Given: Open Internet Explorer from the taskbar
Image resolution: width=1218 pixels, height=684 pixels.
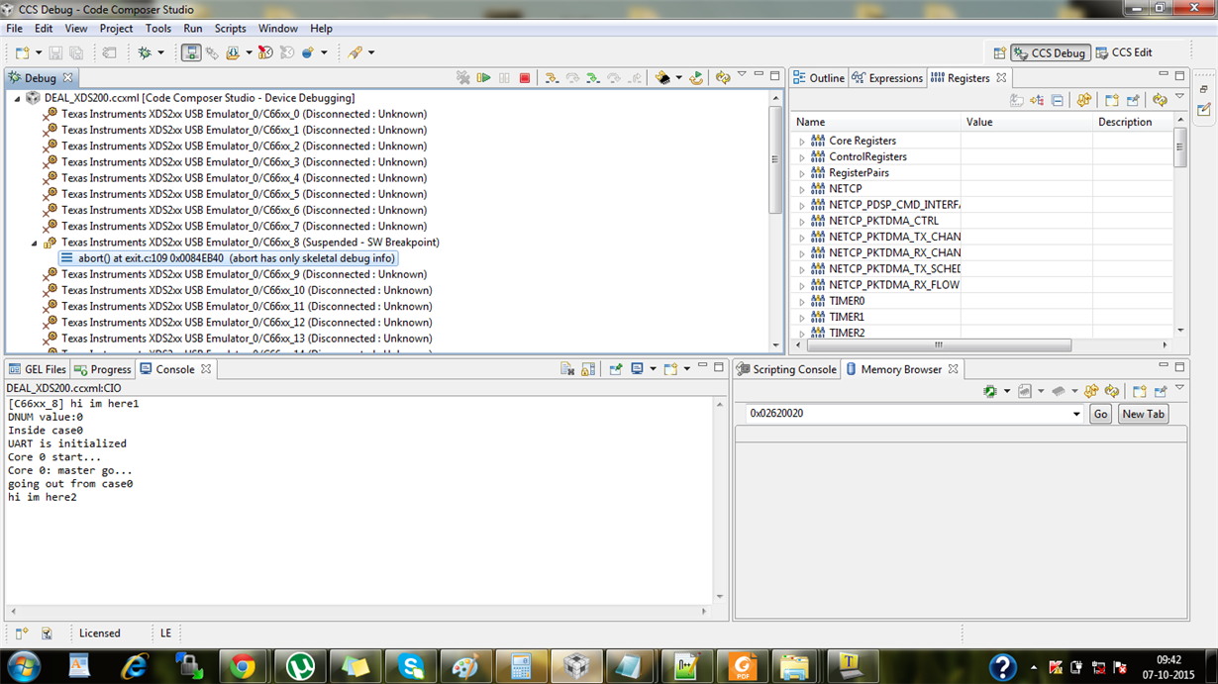Looking at the screenshot, I should click(134, 667).
